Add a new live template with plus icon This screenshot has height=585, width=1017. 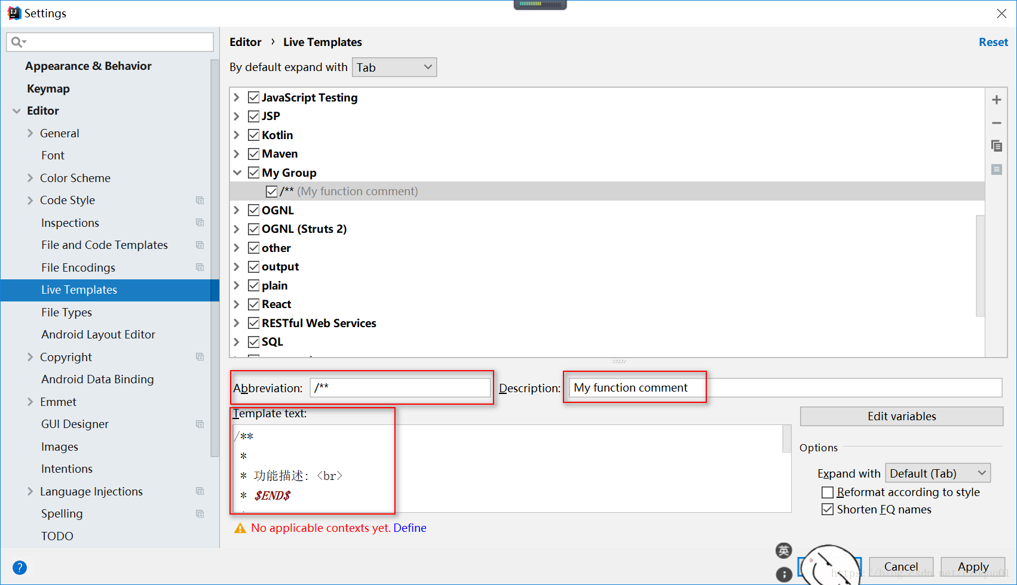click(996, 100)
